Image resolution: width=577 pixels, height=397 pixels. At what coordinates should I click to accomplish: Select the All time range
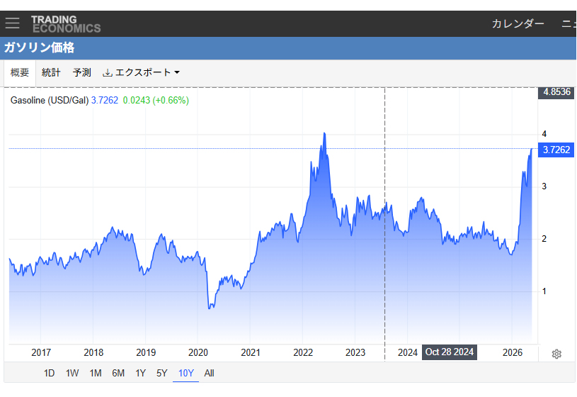point(209,374)
